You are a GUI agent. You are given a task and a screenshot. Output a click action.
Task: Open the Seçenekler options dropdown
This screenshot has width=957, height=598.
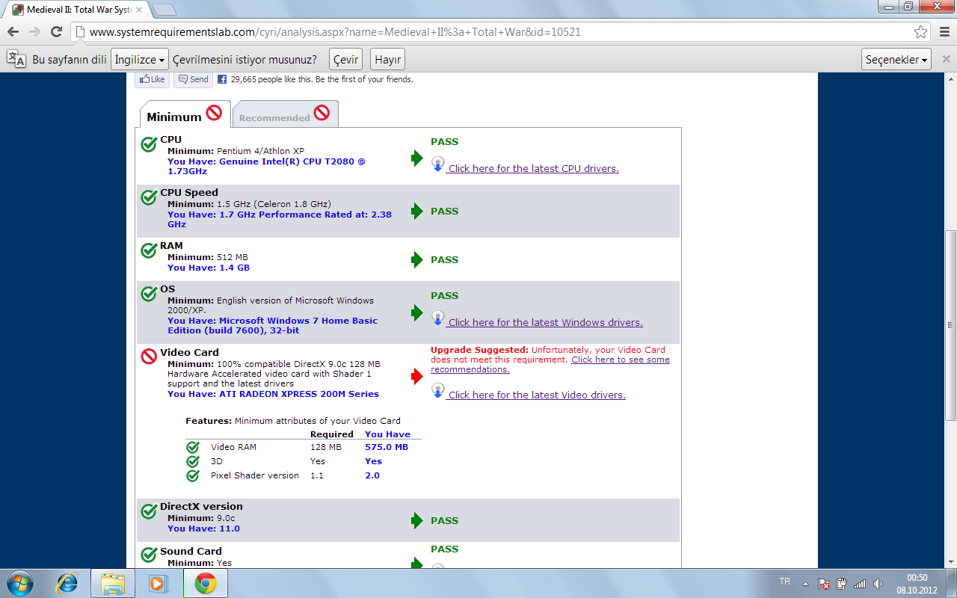(x=896, y=59)
